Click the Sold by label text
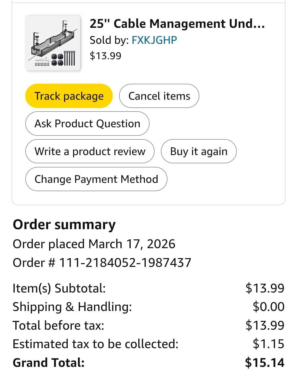Screen dimensions: 297x379 (x=109, y=40)
